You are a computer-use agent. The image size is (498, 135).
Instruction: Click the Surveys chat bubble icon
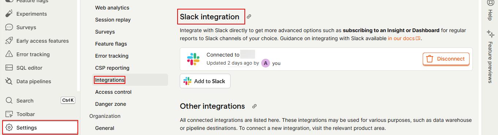[x=9, y=27]
